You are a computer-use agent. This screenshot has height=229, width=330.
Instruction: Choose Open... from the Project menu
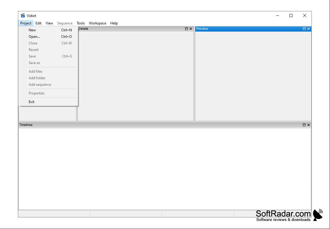[48, 37]
